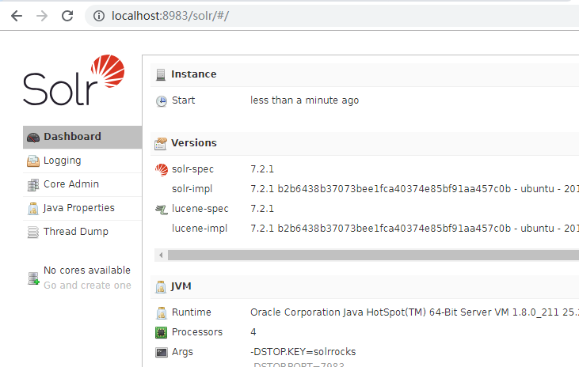
Task: Click the solr-impl label
Action: [x=192, y=189]
